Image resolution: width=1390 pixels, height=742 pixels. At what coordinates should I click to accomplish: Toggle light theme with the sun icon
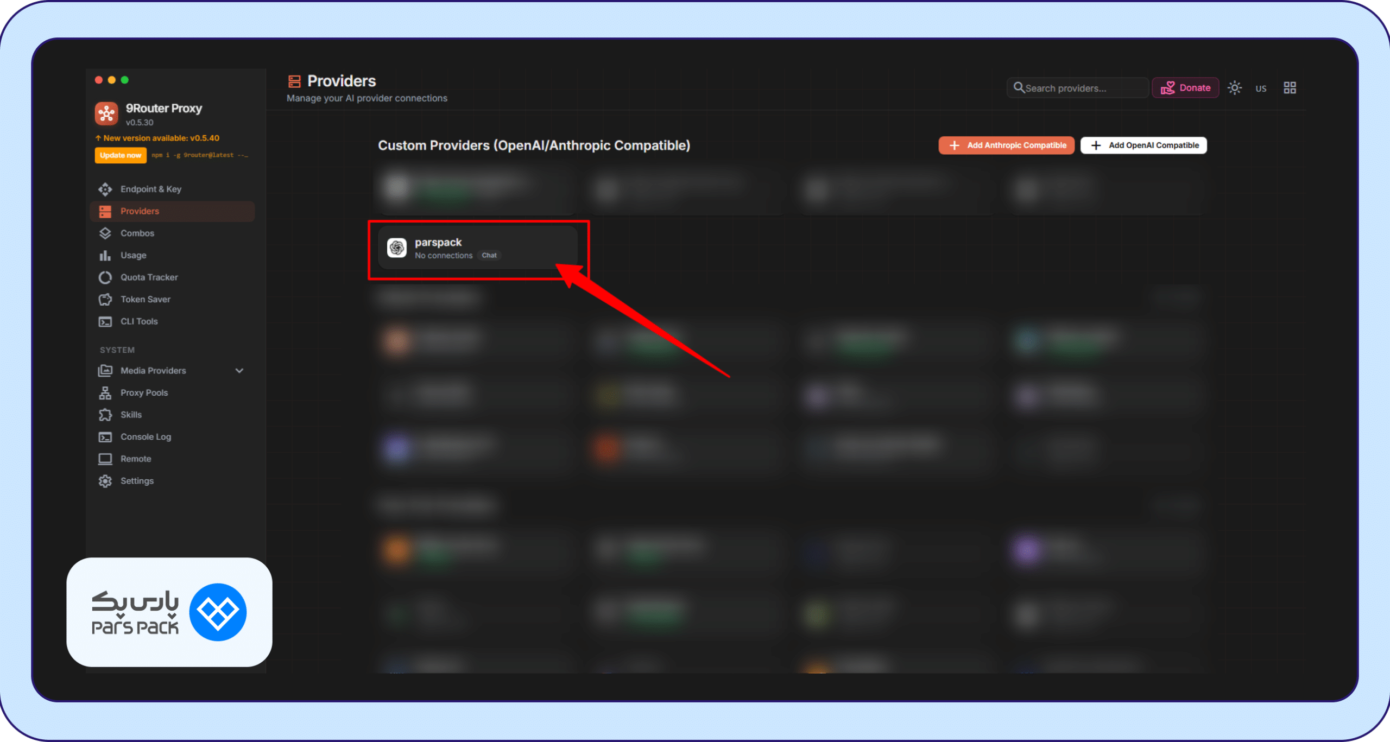click(x=1235, y=88)
